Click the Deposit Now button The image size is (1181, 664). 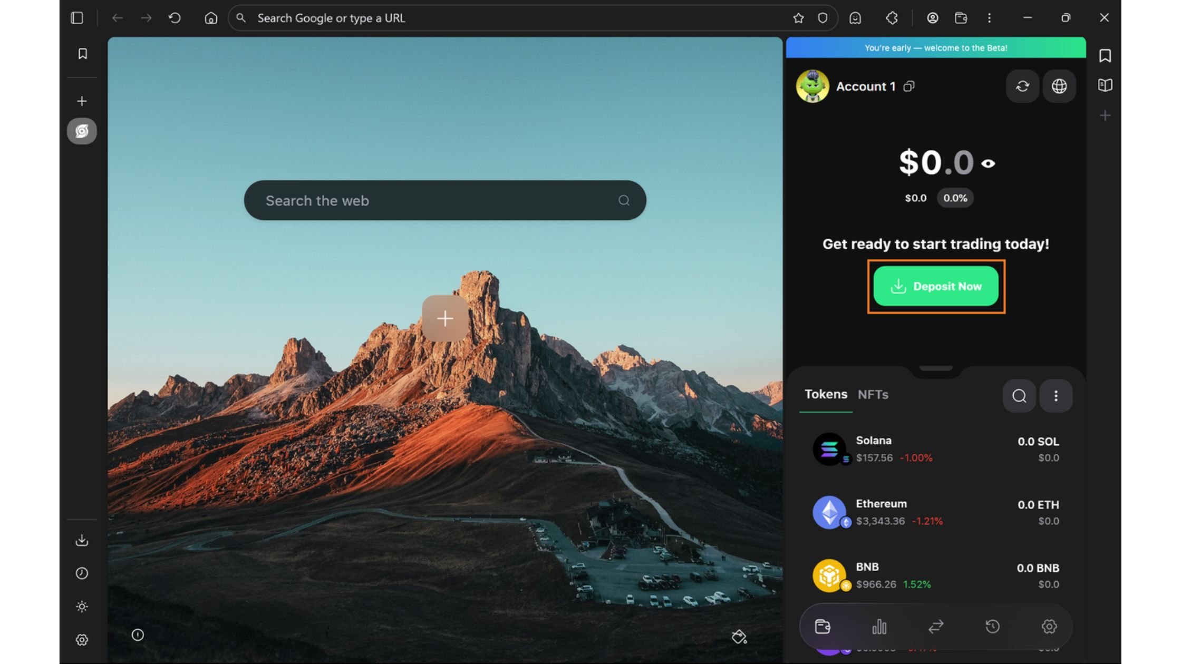(936, 286)
